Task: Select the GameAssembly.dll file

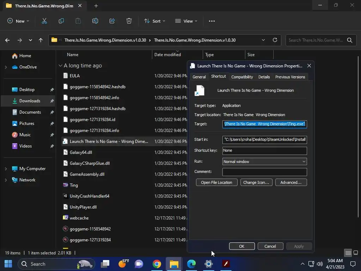Action: pyautogui.click(x=87, y=174)
